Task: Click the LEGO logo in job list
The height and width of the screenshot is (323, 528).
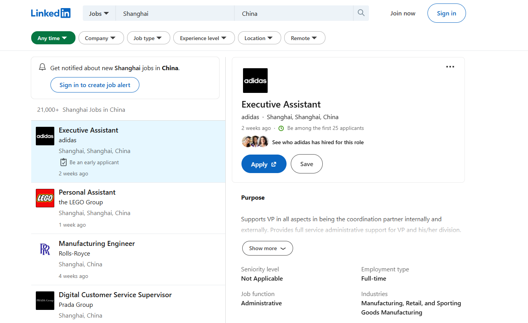Action: click(45, 198)
